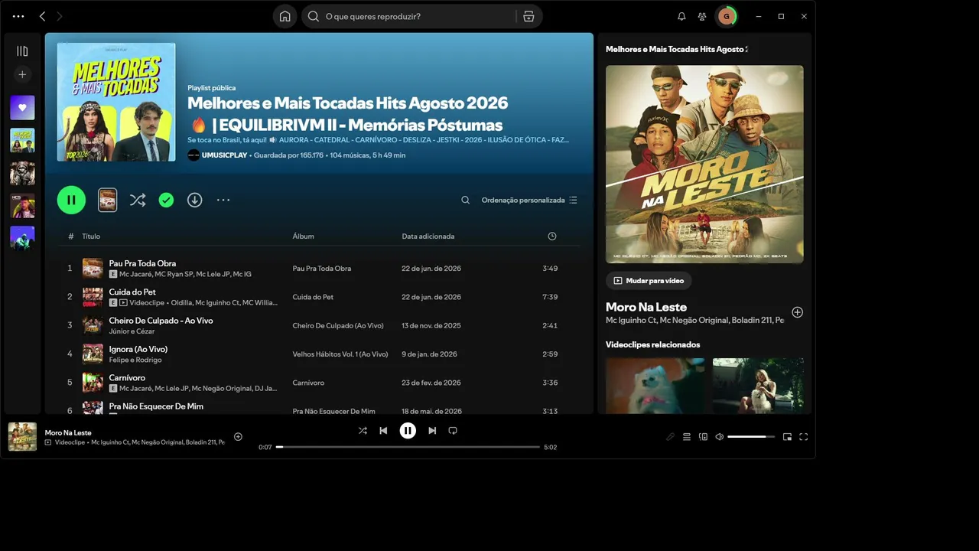Open album Cheiro De Culpado (Ao Vivo)
Image resolution: width=979 pixels, height=551 pixels.
click(338, 325)
